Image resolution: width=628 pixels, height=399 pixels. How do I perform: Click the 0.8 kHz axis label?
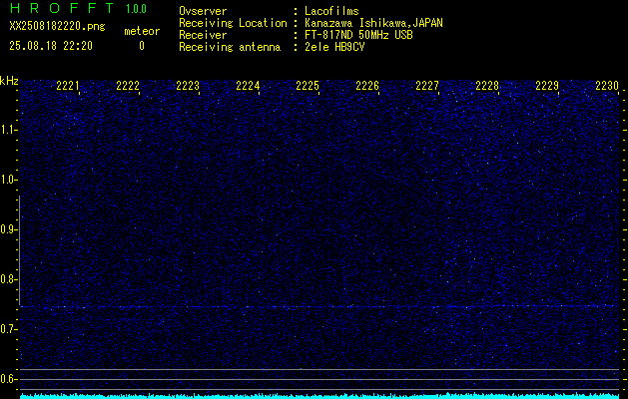click(x=9, y=279)
